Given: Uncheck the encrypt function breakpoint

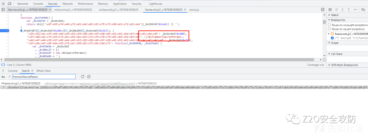Looking at the screenshot, I should tap(332, 38).
